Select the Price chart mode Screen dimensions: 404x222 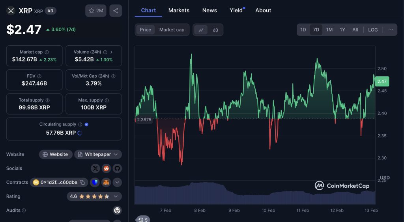click(x=145, y=30)
